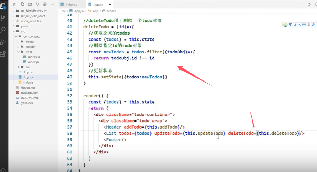Open the Search view icon
Screen dimensions: 317x172
click(3, 30)
